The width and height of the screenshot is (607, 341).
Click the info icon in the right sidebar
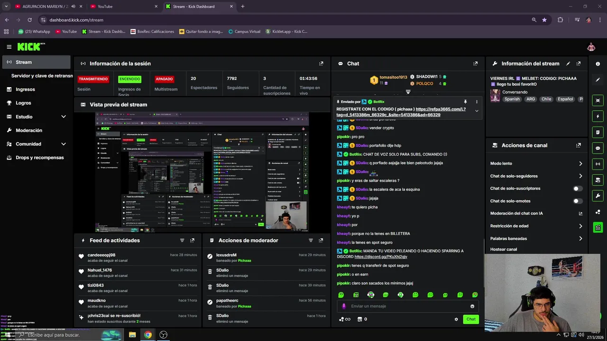(x=598, y=63)
